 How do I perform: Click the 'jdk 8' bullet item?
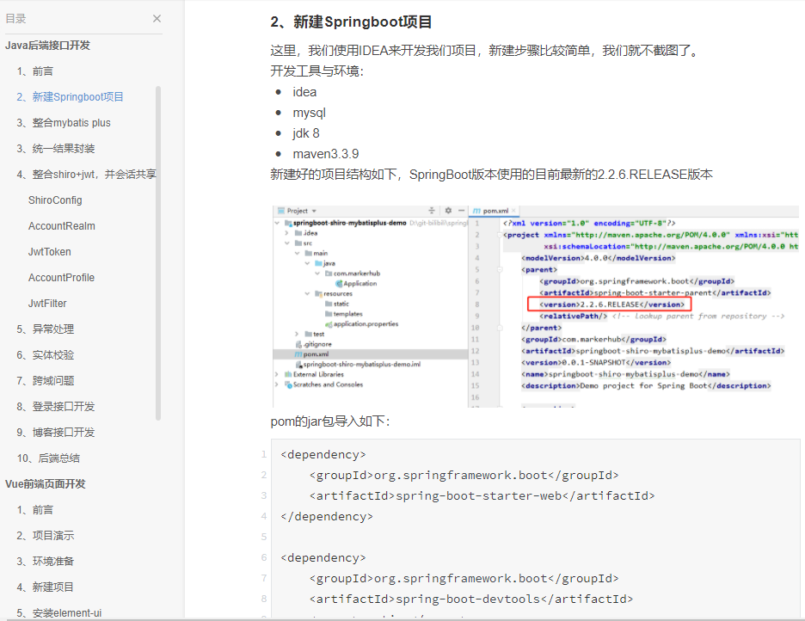[x=306, y=133]
